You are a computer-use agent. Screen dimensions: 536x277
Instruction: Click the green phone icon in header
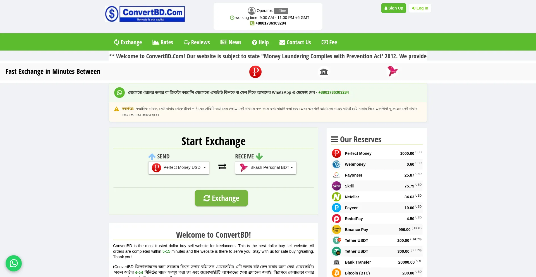[x=252, y=23]
